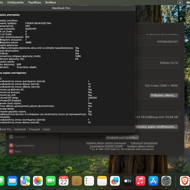
Task: Open Calendar showing date 22
Action: point(63,181)
